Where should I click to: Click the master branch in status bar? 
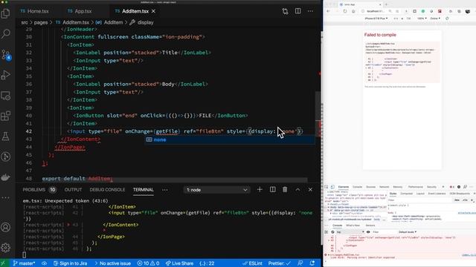24,263
